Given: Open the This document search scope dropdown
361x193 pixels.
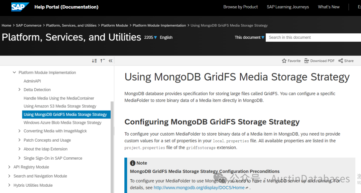Looking at the screenshot, I should pyautogui.click(x=249, y=37).
